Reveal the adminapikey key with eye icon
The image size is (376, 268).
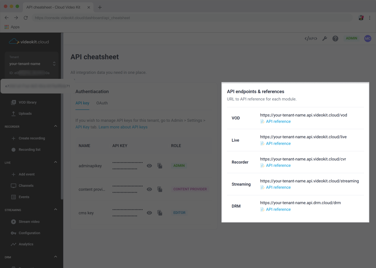click(150, 166)
